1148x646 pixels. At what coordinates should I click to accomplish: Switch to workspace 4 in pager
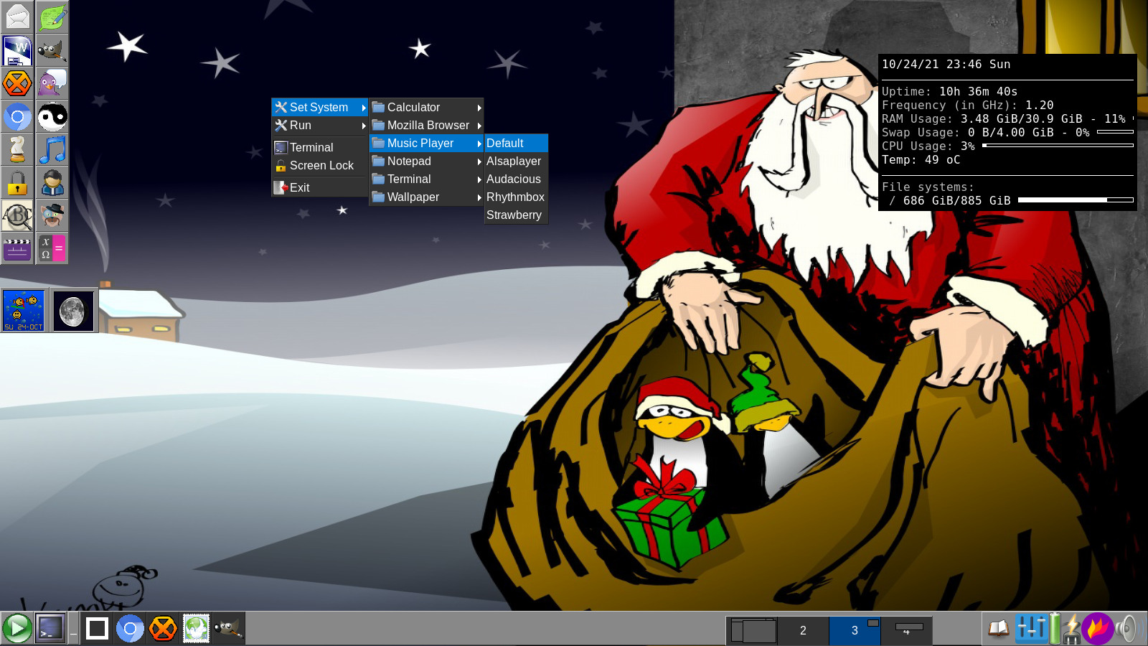click(x=907, y=630)
